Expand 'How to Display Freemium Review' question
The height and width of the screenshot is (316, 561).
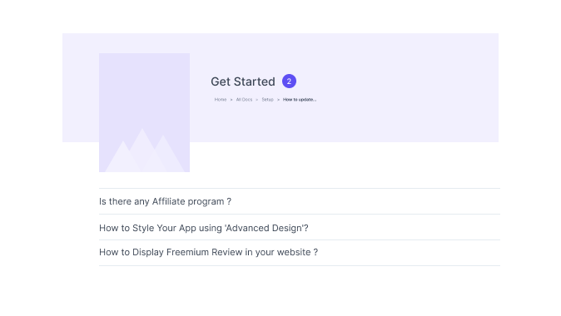[300, 252]
